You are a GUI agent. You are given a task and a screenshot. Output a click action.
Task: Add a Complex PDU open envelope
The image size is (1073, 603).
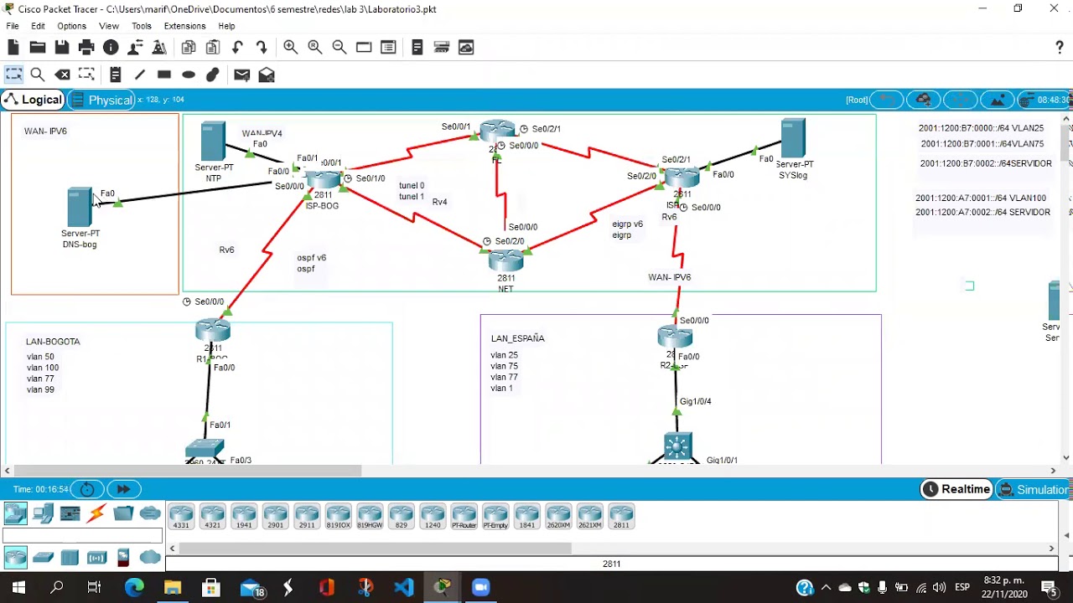pos(267,75)
